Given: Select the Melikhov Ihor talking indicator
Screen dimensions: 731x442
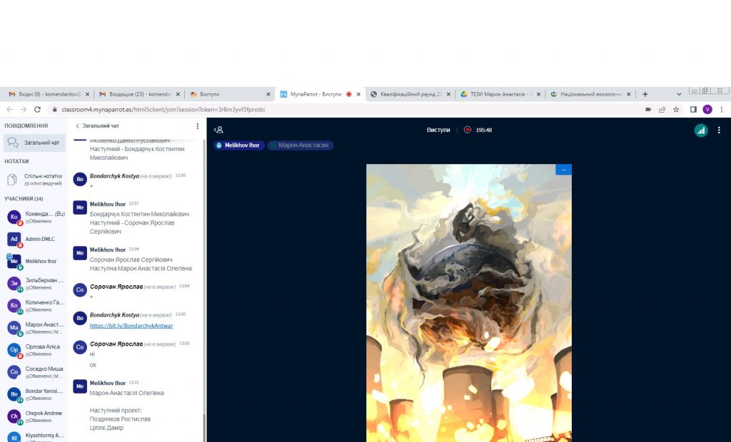Looking at the screenshot, I should [240, 145].
